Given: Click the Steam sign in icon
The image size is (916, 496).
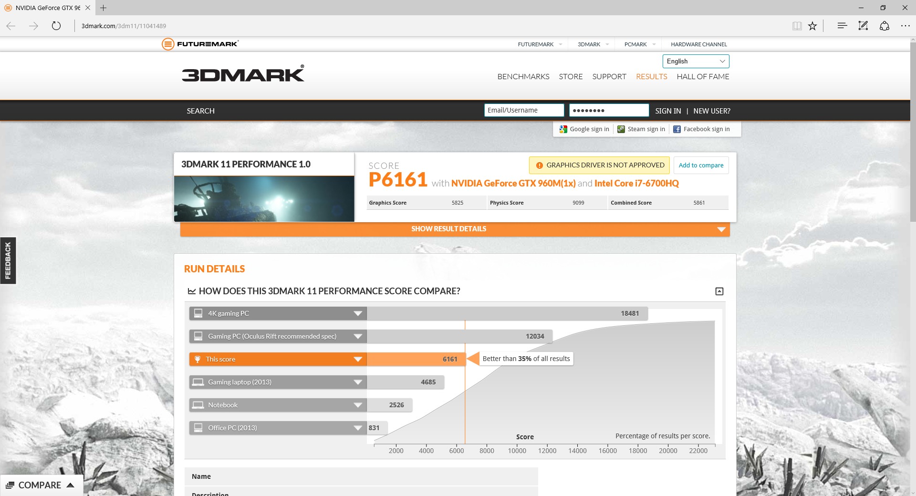Looking at the screenshot, I should coord(621,129).
